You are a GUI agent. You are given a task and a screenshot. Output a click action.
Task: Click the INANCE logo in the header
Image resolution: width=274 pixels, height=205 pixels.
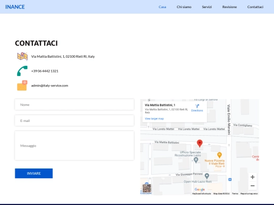point(15,7)
